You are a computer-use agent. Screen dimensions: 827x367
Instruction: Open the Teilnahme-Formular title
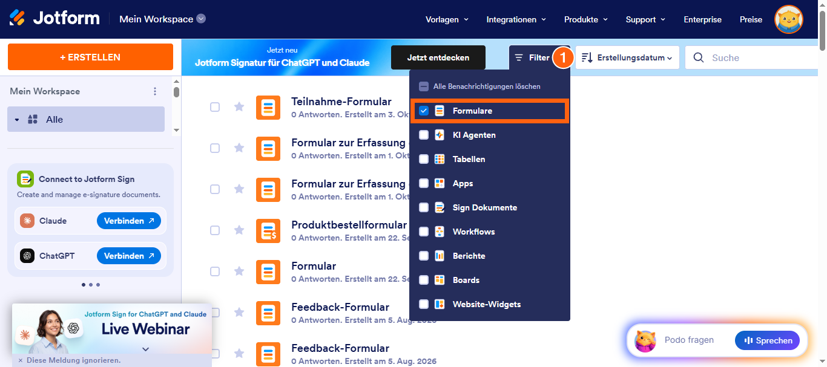pos(341,102)
